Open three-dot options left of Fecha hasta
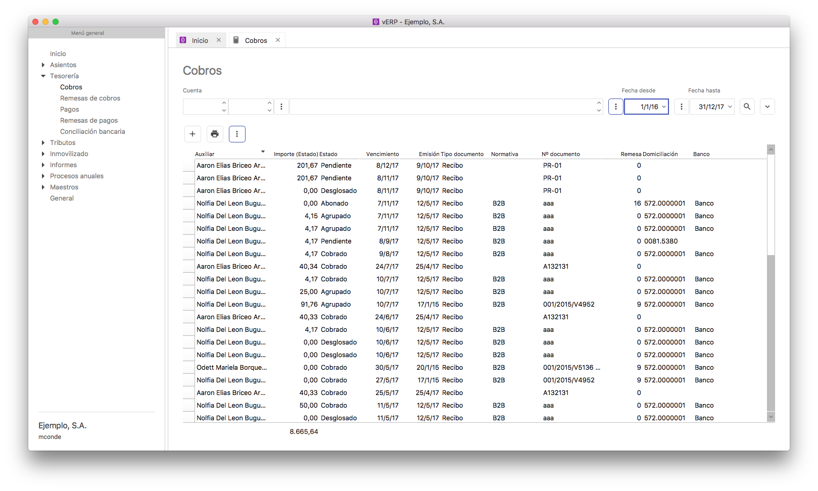The width and height of the screenshot is (818, 491). (x=681, y=107)
